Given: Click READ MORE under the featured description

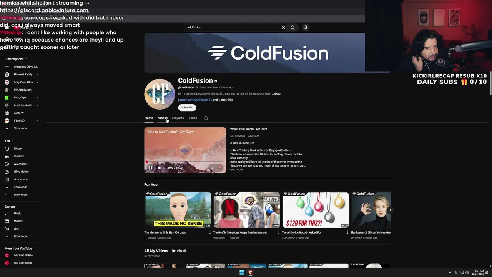Looking at the screenshot, I should click(x=237, y=170).
